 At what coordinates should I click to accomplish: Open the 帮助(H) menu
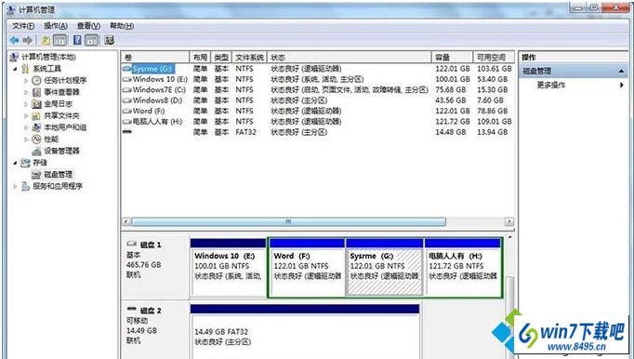point(122,26)
